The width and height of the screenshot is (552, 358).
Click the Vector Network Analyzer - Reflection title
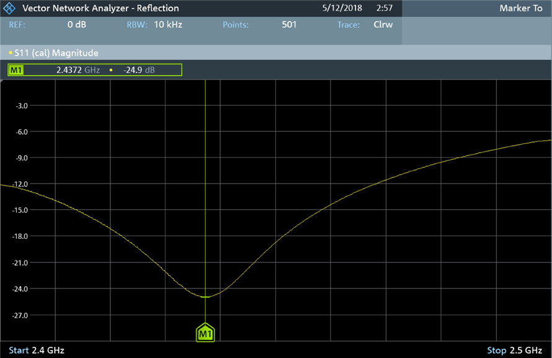pyautogui.click(x=100, y=8)
